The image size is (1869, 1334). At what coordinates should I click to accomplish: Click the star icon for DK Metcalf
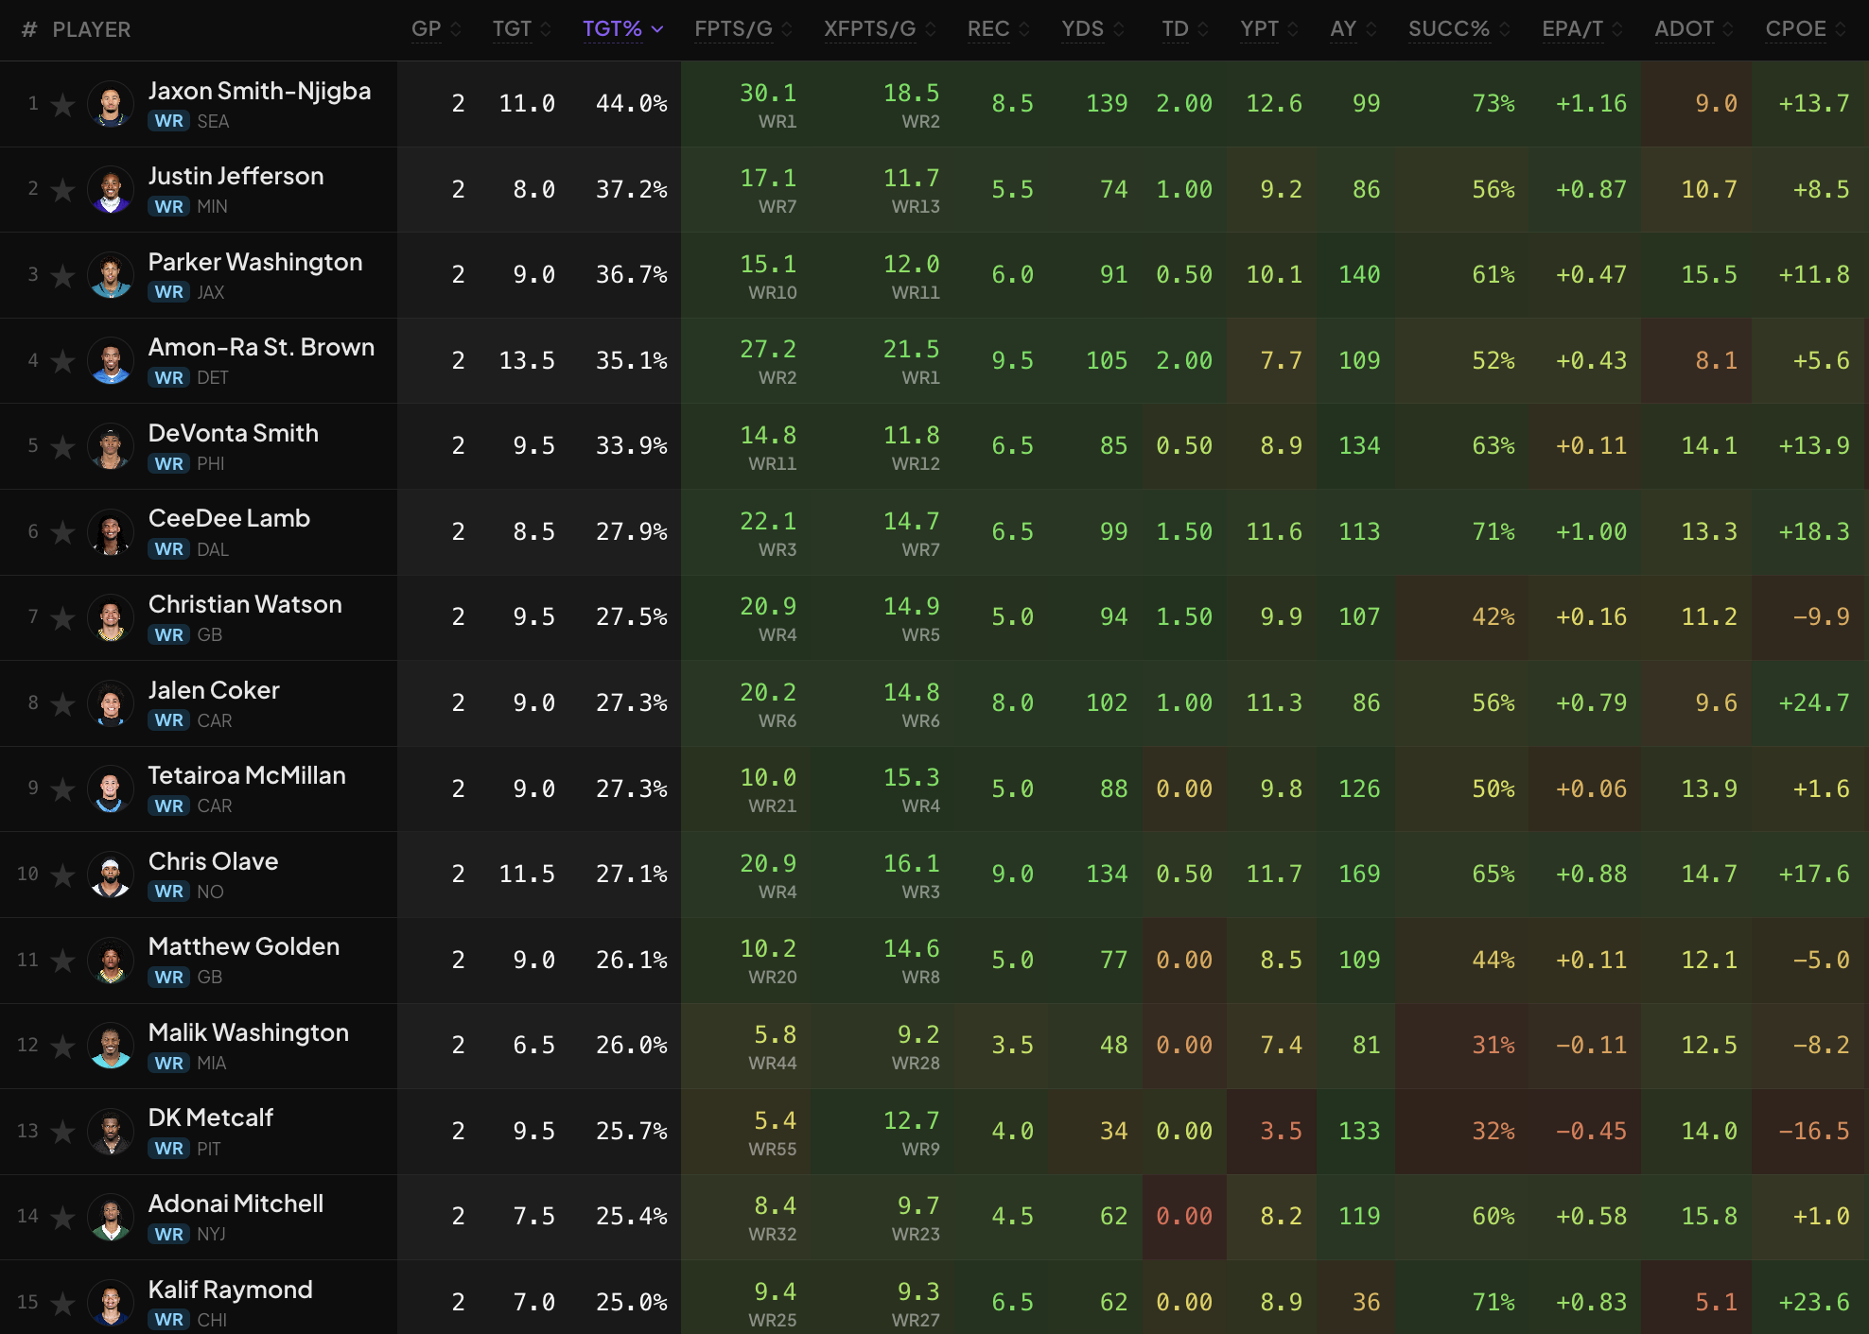[62, 1132]
